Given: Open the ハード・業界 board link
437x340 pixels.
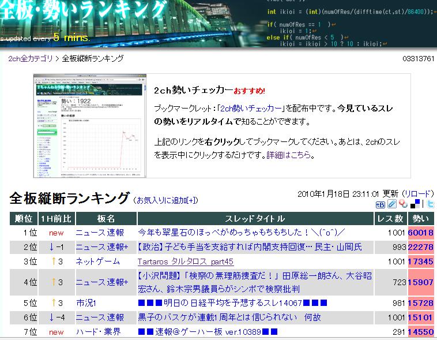Looking at the screenshot, I should click(99, 332).
